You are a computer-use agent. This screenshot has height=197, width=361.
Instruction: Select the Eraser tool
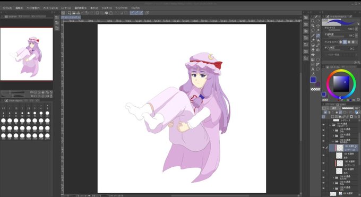(313, 49)
